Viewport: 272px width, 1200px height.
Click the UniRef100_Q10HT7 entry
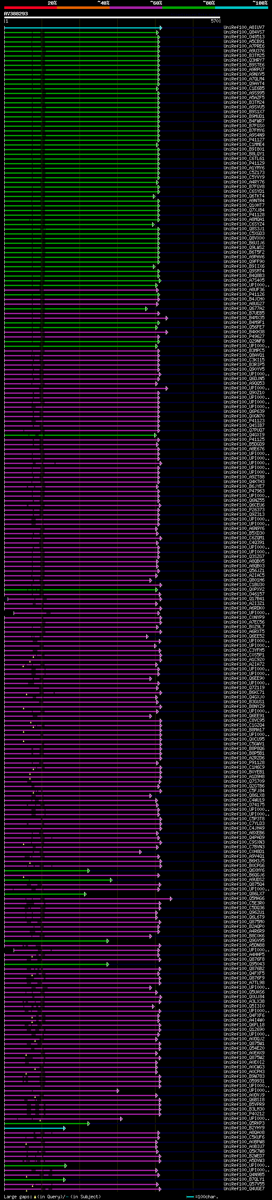[x=244, y=206]
